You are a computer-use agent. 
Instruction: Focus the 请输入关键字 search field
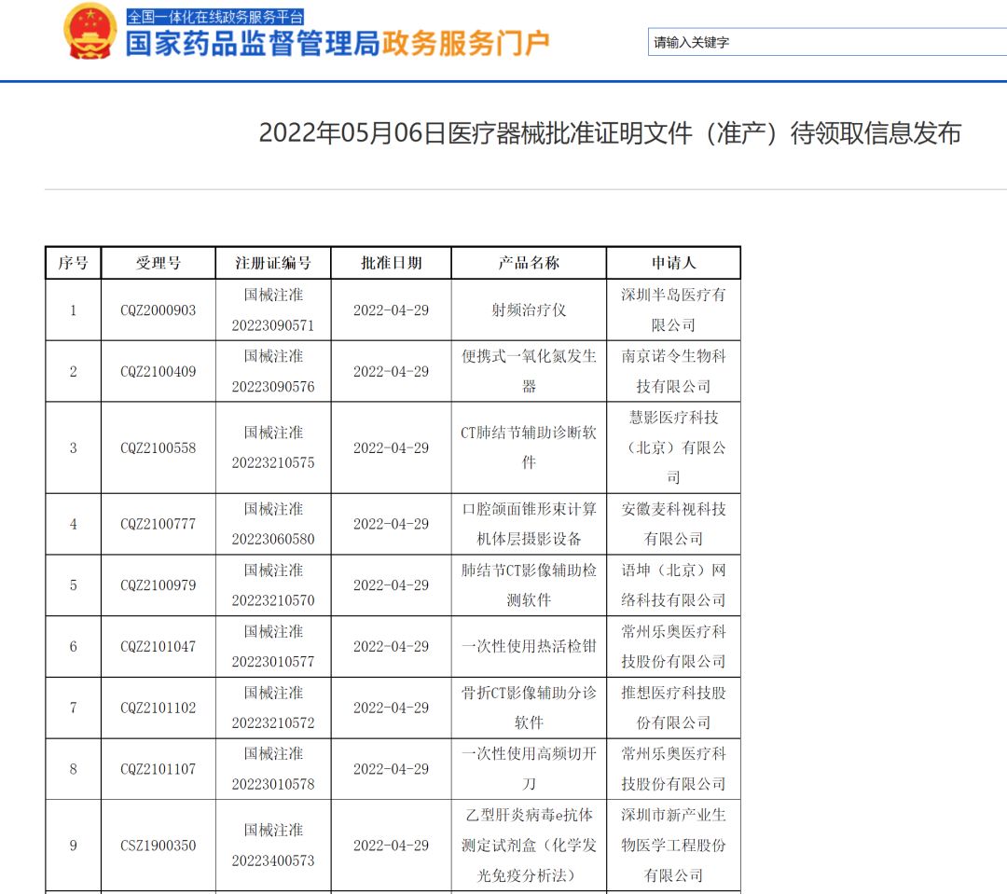click(826, 42)
